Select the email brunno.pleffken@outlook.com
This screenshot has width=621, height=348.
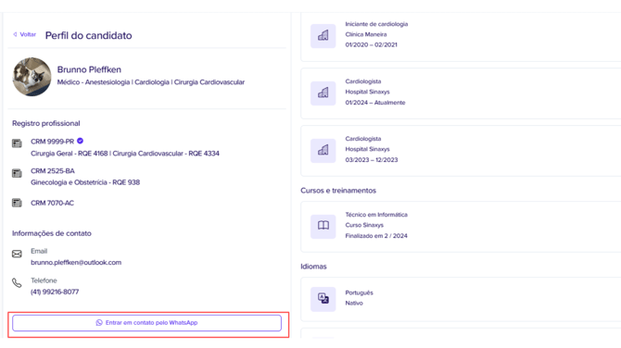click(x=76, y=263)
